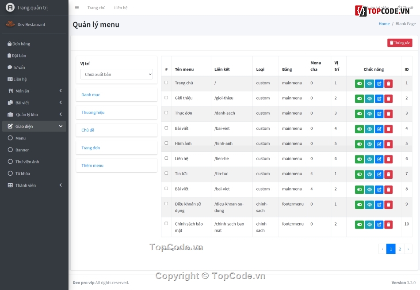The height and width of the screenshot is (290, 420).
Task: Expand Quản lý kho sidebar section
Action: point(34,114)
